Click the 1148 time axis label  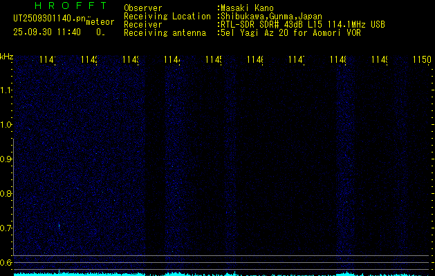click(x=338, y=59)
